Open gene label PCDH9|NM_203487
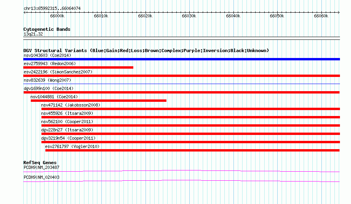Viewport: 351px width, 204px height. (41, 167)
